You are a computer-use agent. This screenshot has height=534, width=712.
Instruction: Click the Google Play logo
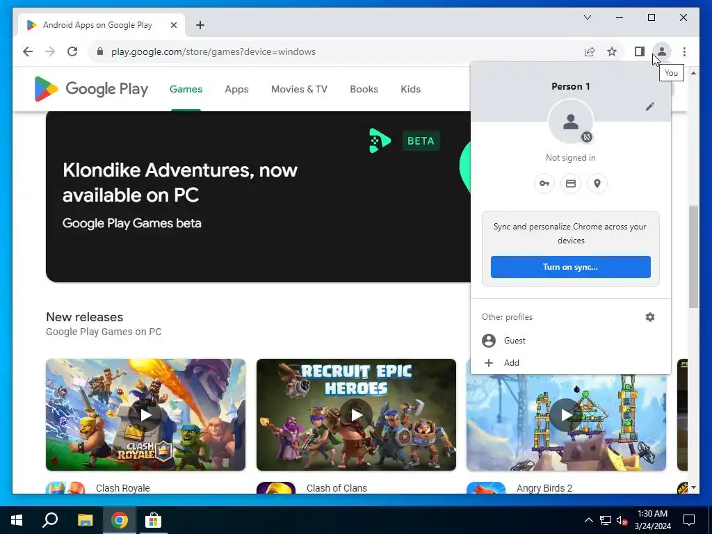(x=91, y=89)
